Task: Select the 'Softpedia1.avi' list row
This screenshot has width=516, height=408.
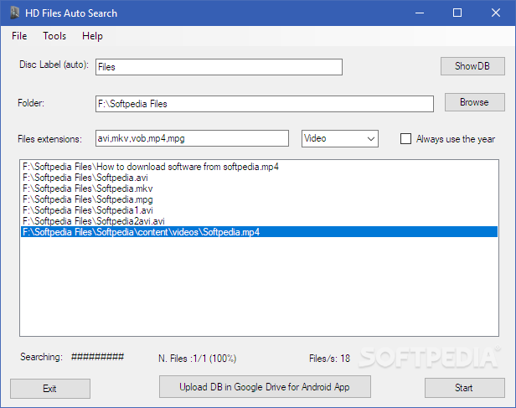Action: click(259, 210)
